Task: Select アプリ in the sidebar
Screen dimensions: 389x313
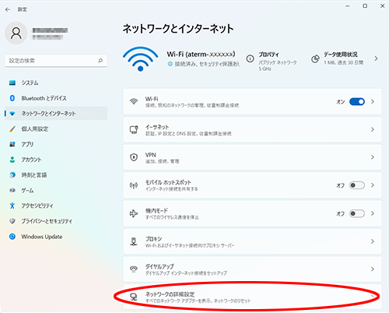Action: pyautogui.click(x=56, y=144)
